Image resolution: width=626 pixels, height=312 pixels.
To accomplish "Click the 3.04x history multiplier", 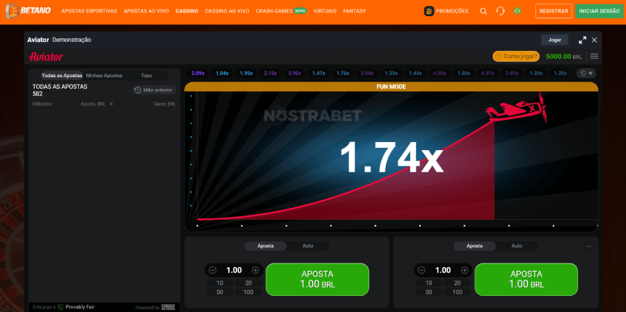I will tap(367, 74).
